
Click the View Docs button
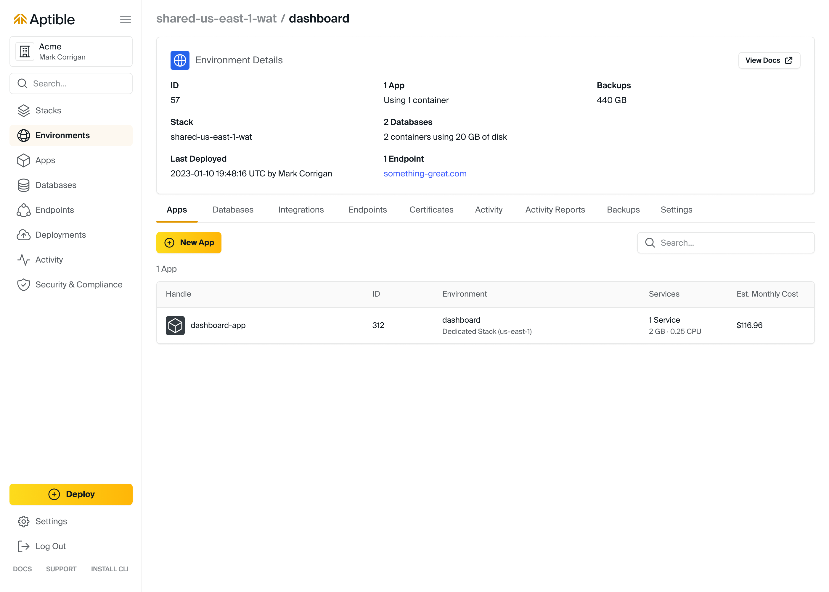769,60
